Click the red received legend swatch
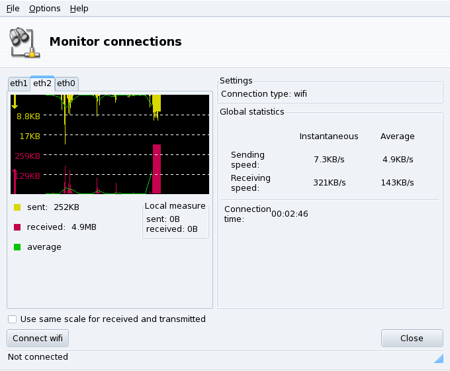The height and width of the screenshot is (371, 450). [17, 227]
